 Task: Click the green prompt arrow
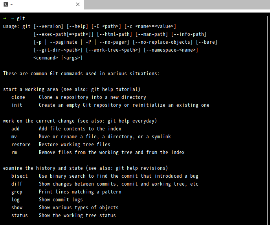tap(5, 18)
